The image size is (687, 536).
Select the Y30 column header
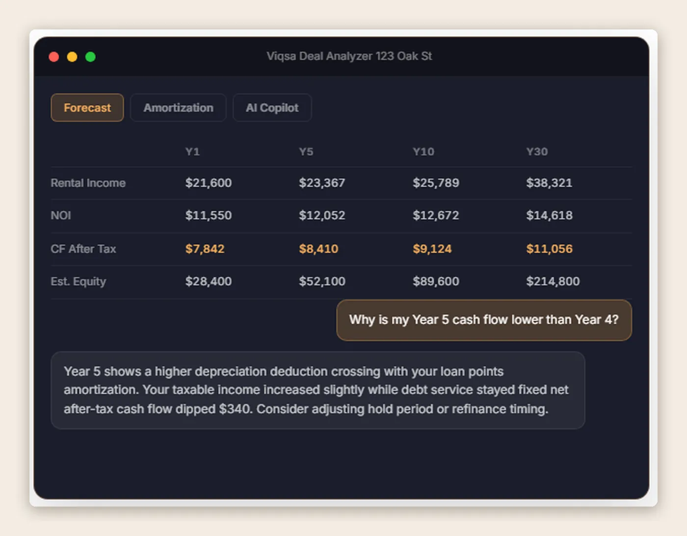pyautogui.click(x=537, y=152)
